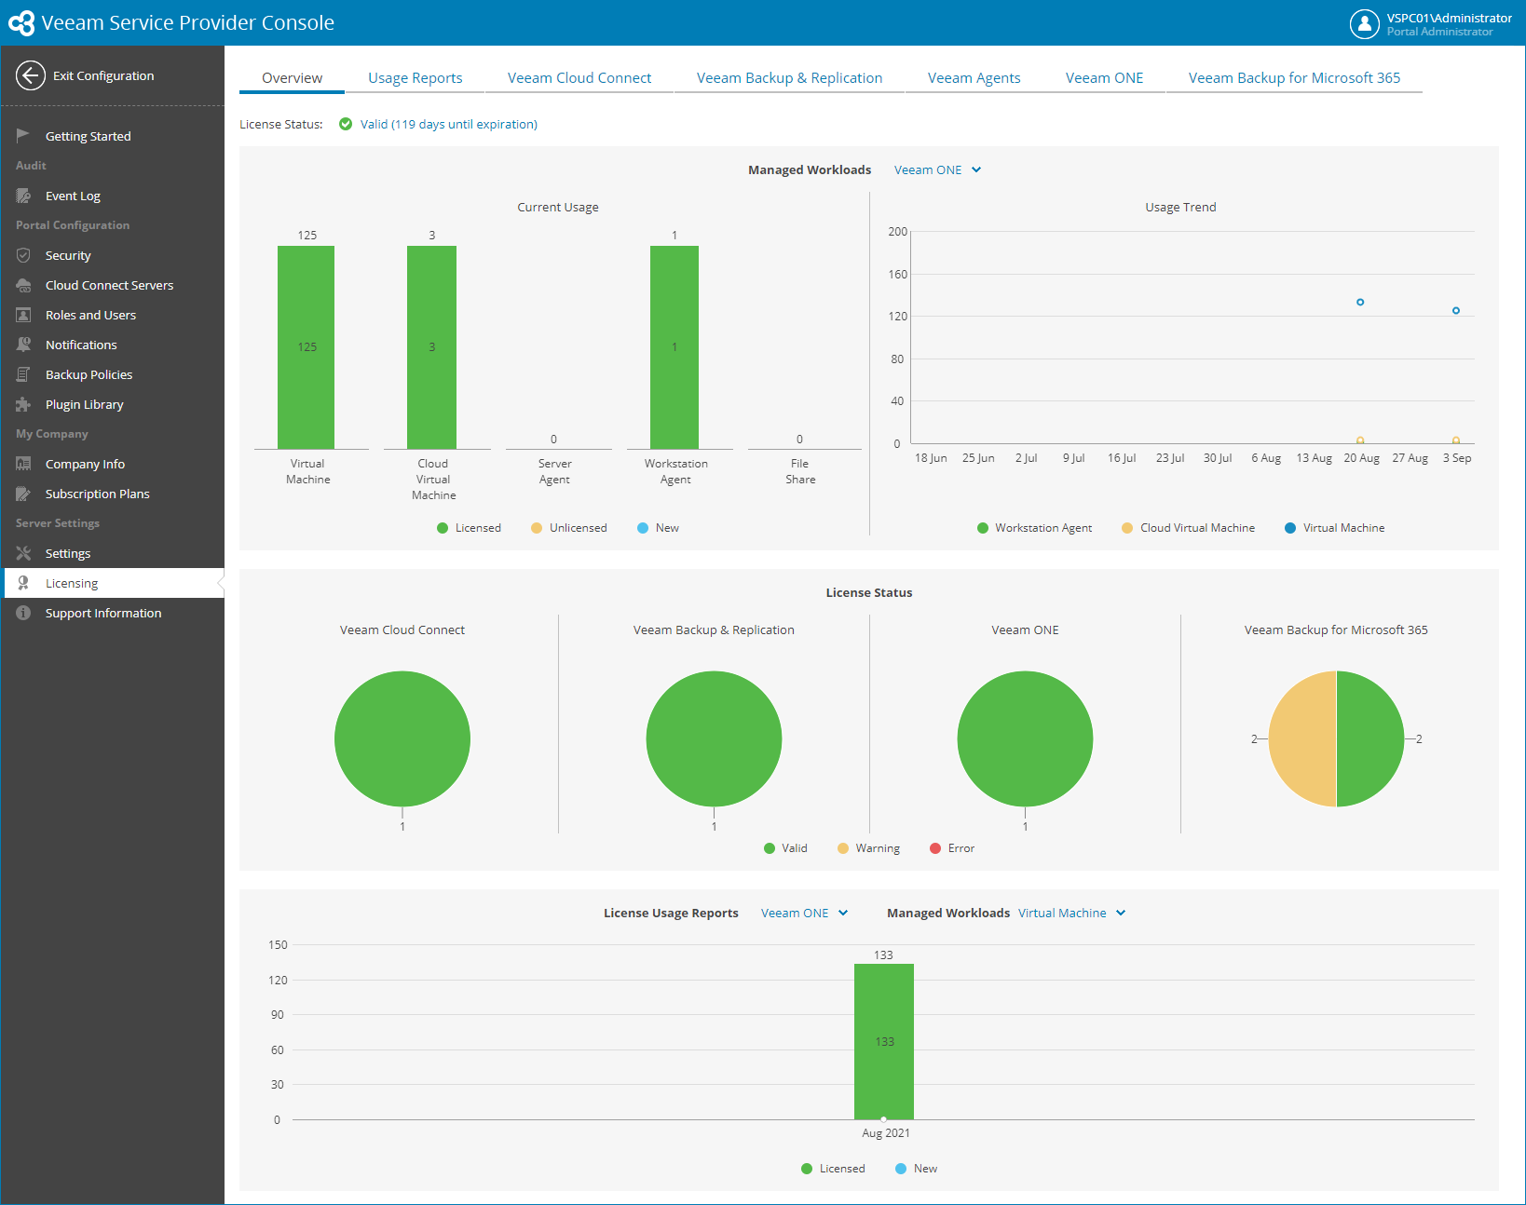The height and width of the screenshot is (1205, 1526).
Task: Toggle Licensed legend in Current Usage chart
Action: (x=469, y=528)
